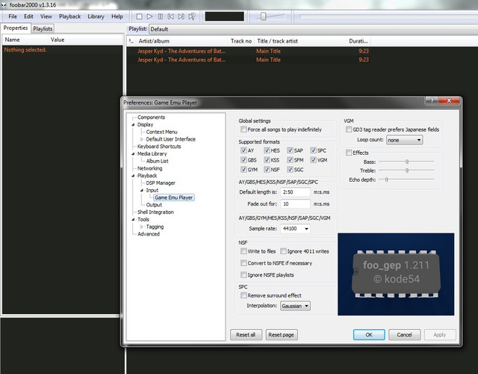Click the Stop playback button
The width and height of the screenshot is (478, 374).
(139, 16)
